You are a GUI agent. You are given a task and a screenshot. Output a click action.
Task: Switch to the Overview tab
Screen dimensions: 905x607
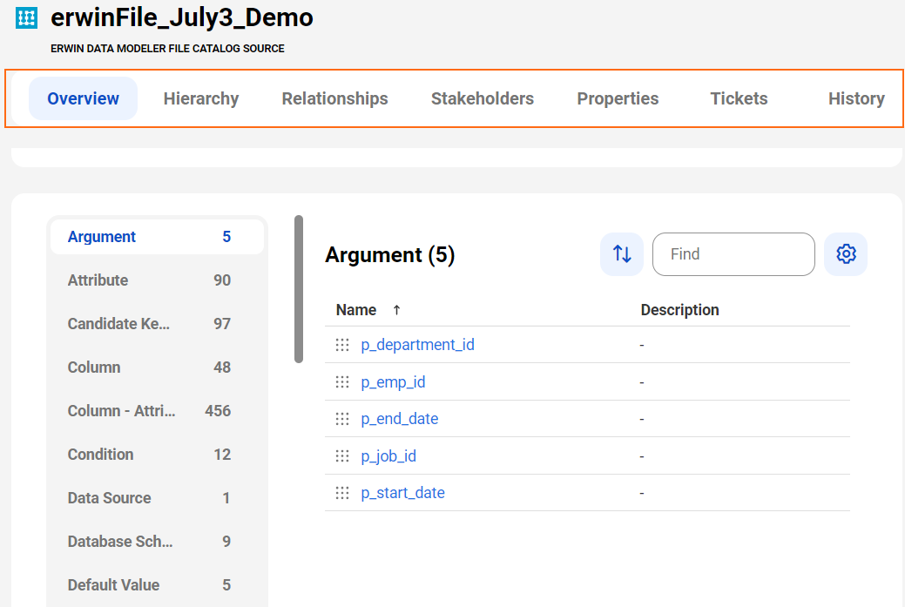[x=83, y=98]
